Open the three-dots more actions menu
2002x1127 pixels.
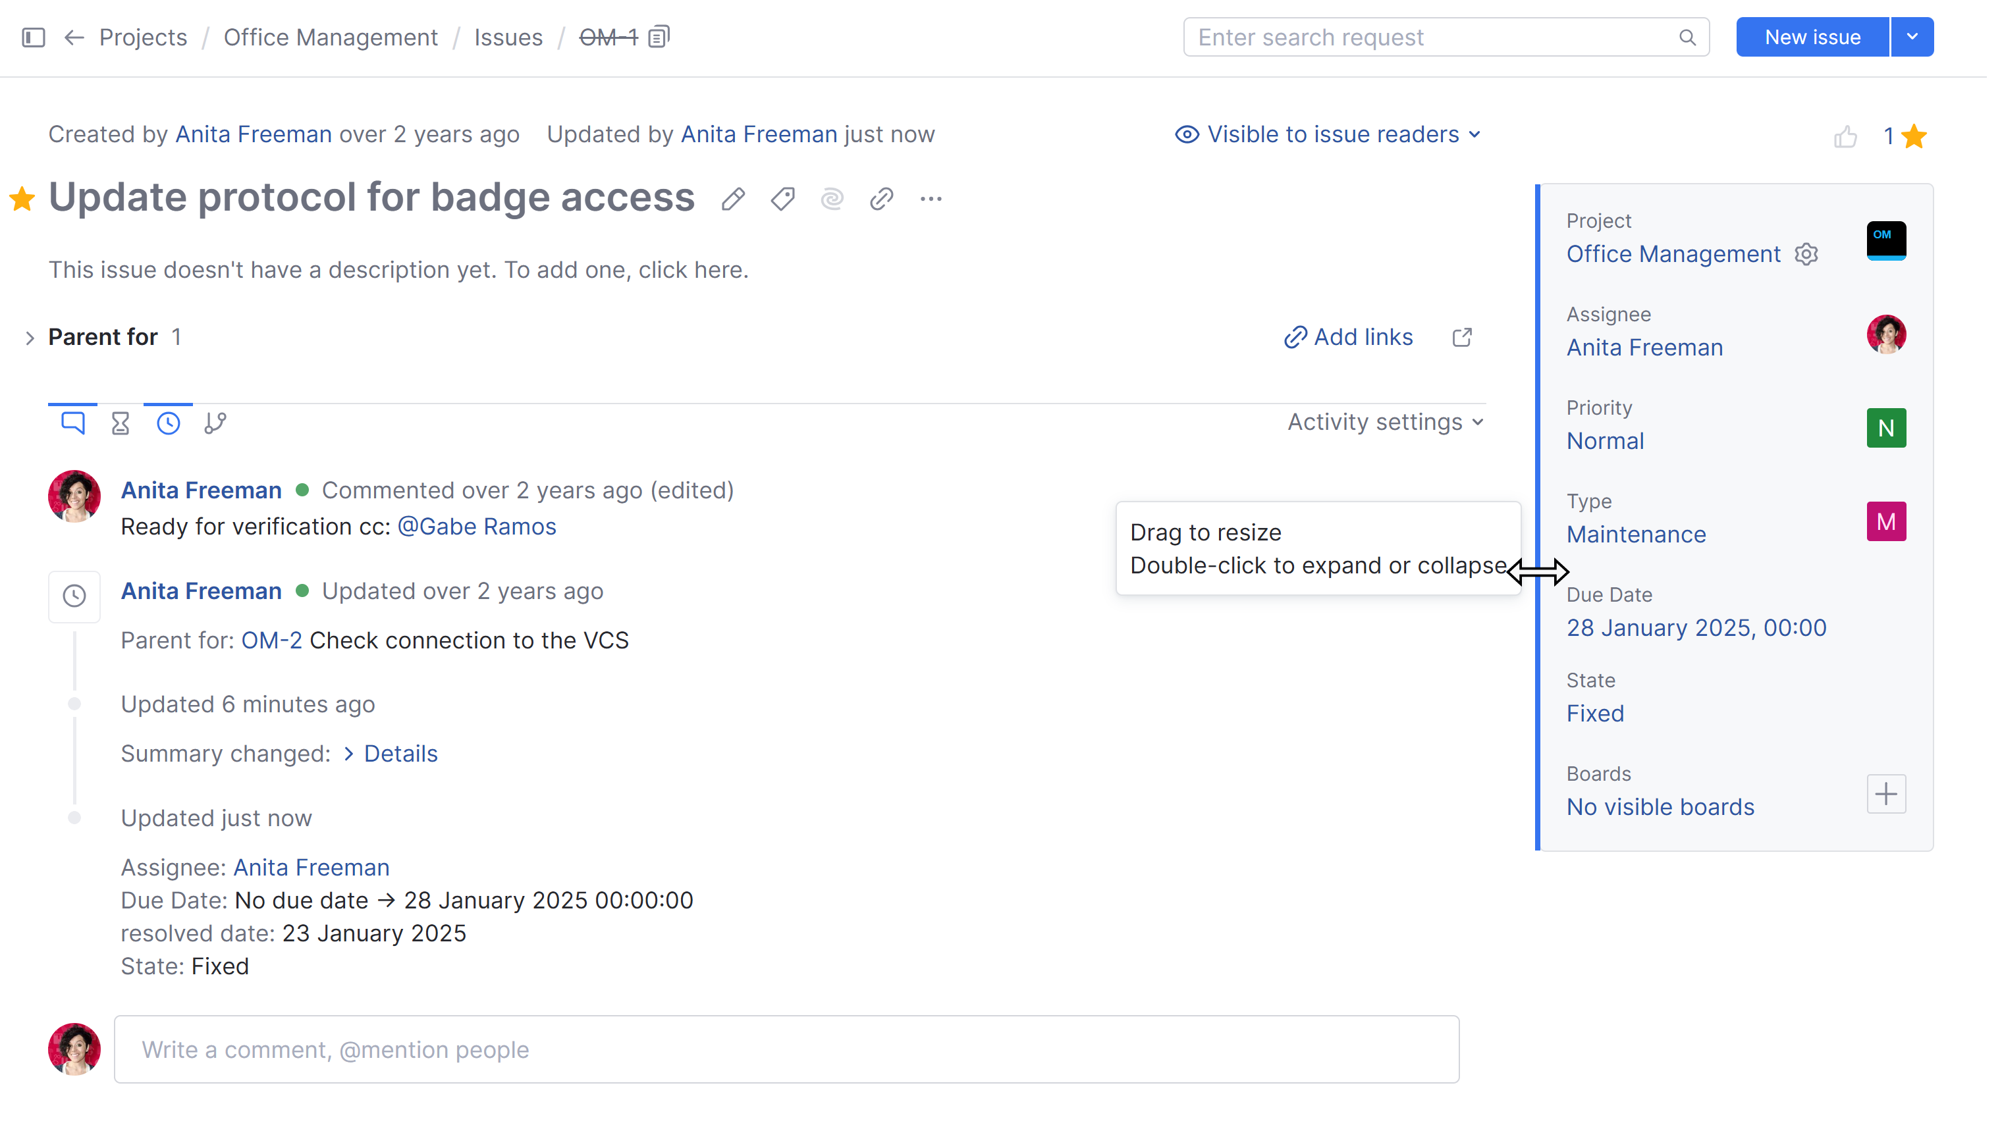931,199
